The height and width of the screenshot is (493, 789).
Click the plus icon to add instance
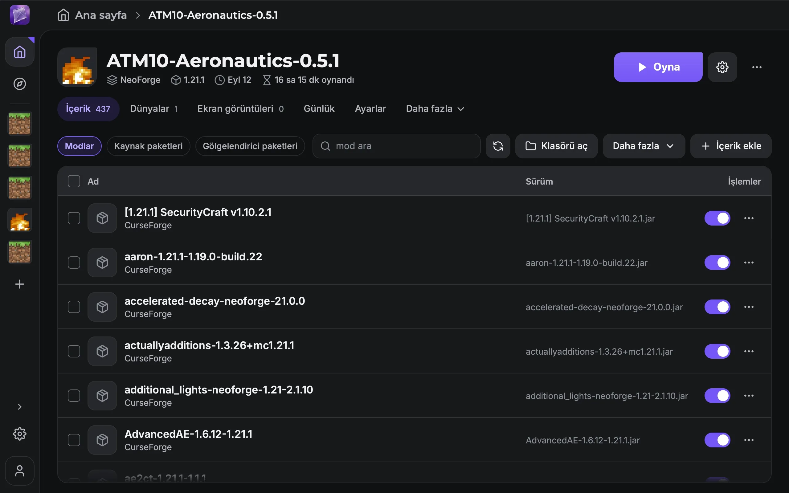19,284
